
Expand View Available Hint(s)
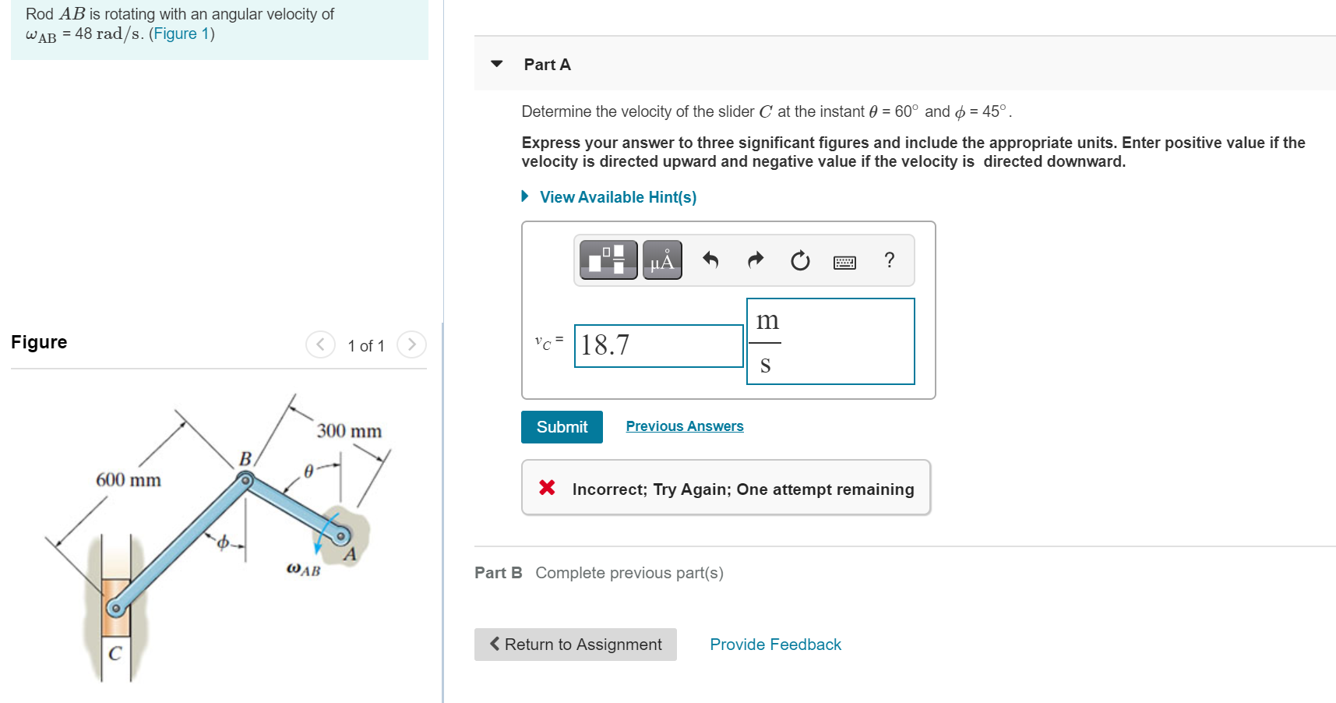pyautogui.click(x=616, y=196)
